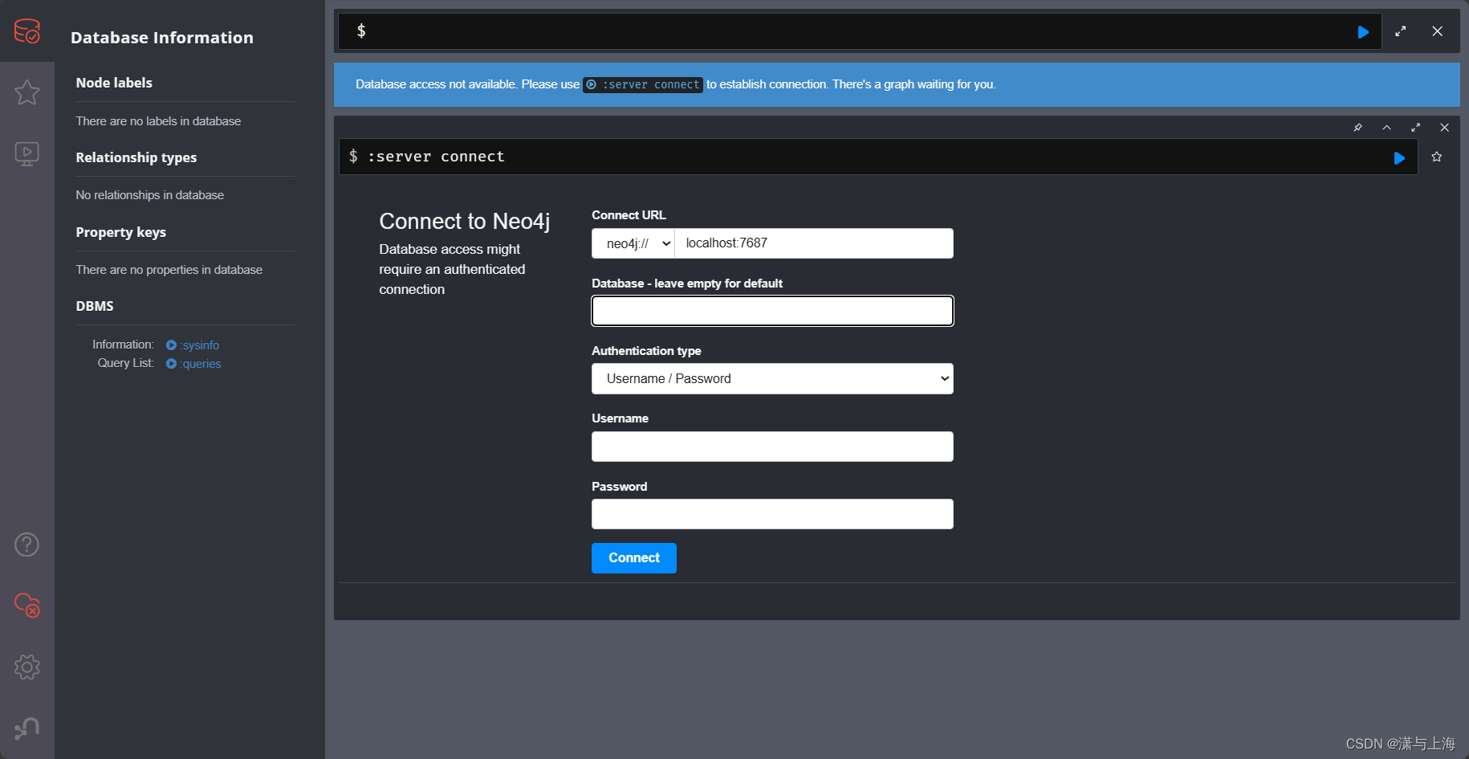Open the Guides play-screen sidebar icon
The image size is (1469, 759).
tap(27, 153)
